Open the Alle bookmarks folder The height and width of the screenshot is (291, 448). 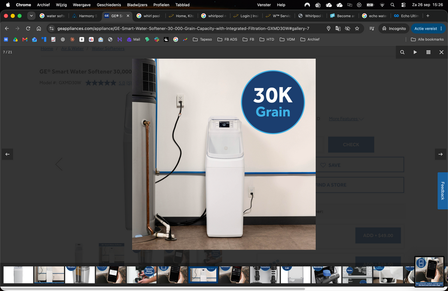427,39
